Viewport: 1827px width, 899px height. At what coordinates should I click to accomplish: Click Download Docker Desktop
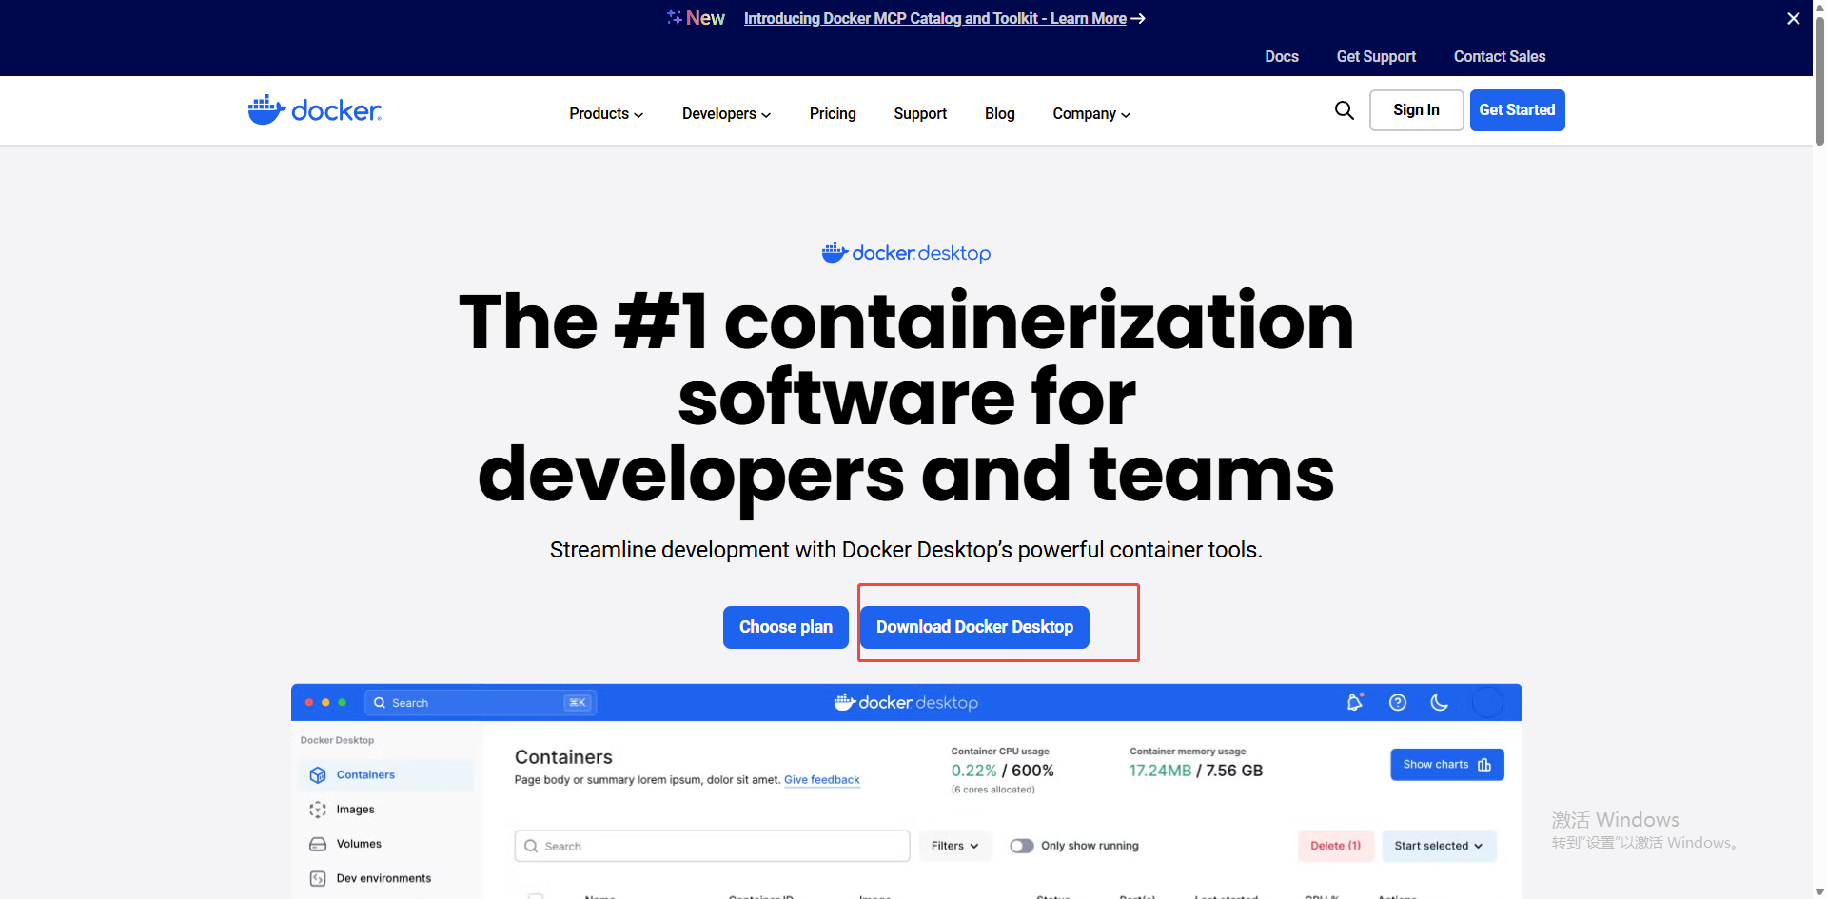(x=974, y=627)
